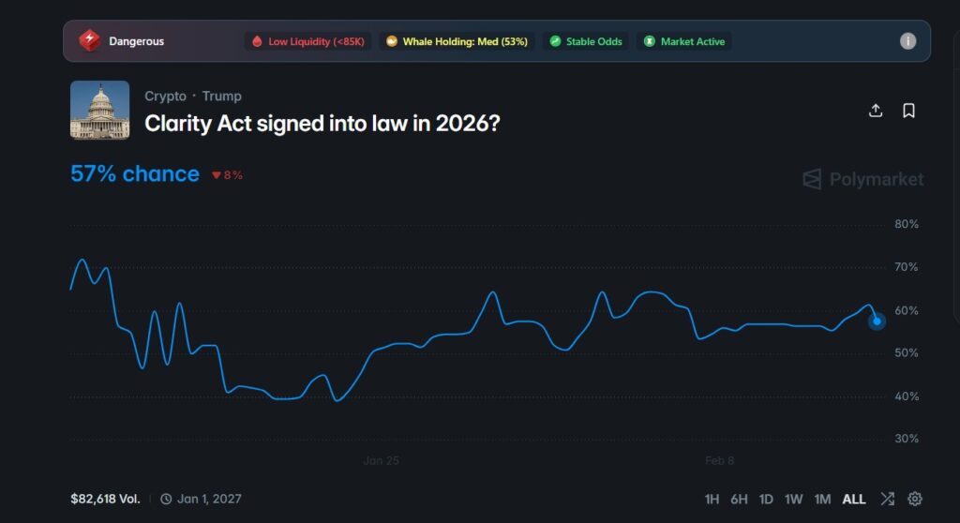Open the Trump tag link
The width and height of the screenshot is (960, 523).
pyautogui.click(x=221, y=96)
